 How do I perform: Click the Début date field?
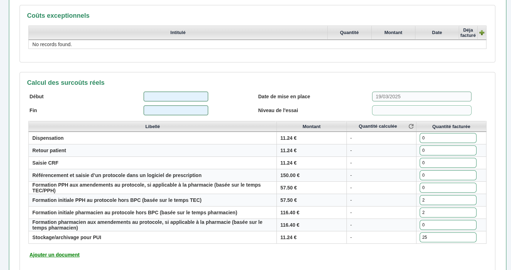click(176, 97)
